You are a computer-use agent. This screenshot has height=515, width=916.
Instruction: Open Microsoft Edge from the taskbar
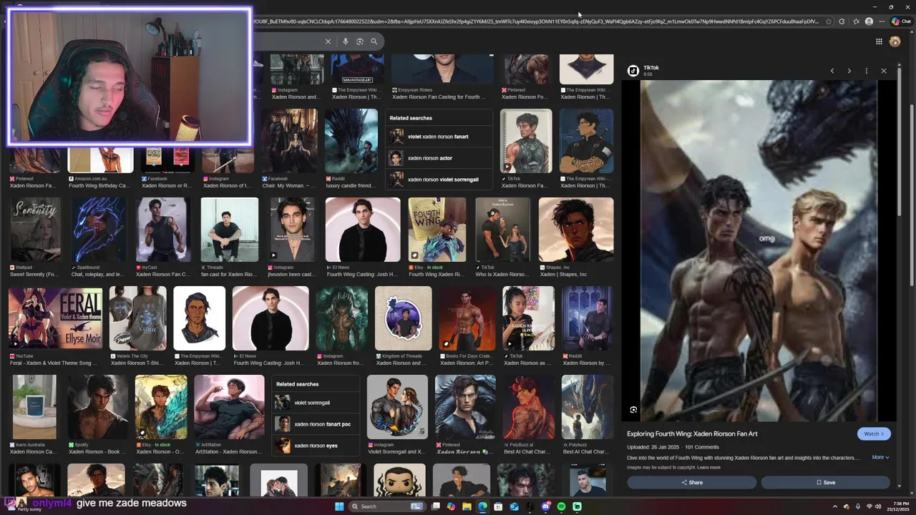coord(482,506)
